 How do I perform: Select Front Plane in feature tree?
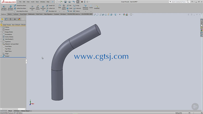click(x=8, y=46)
